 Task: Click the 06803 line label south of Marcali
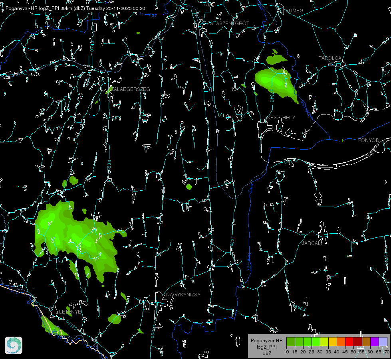[x=299, y=307]
